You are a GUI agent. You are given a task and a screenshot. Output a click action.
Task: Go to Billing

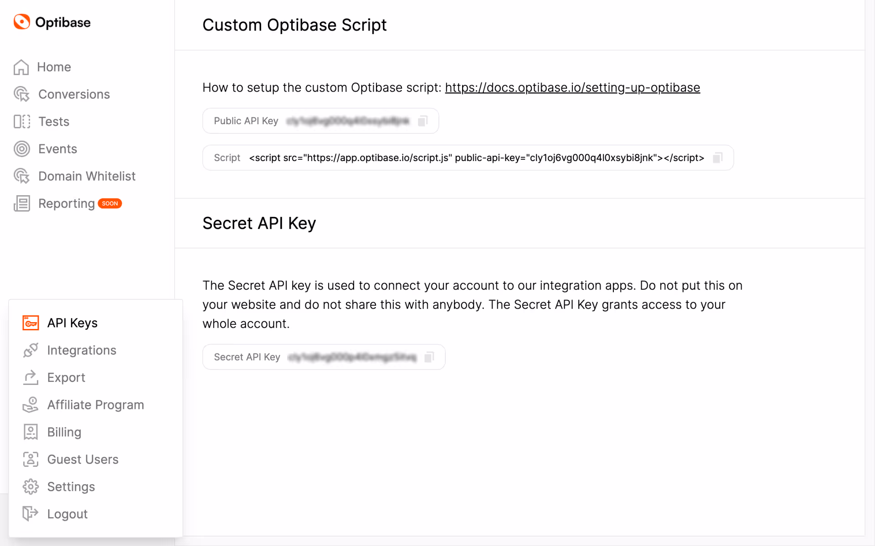(64, 432)
